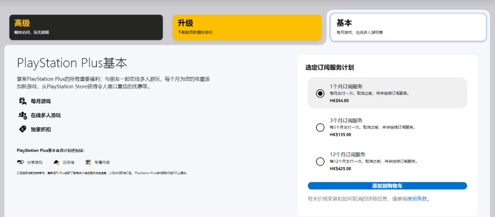Click the 云存储 label

(68, 162)
